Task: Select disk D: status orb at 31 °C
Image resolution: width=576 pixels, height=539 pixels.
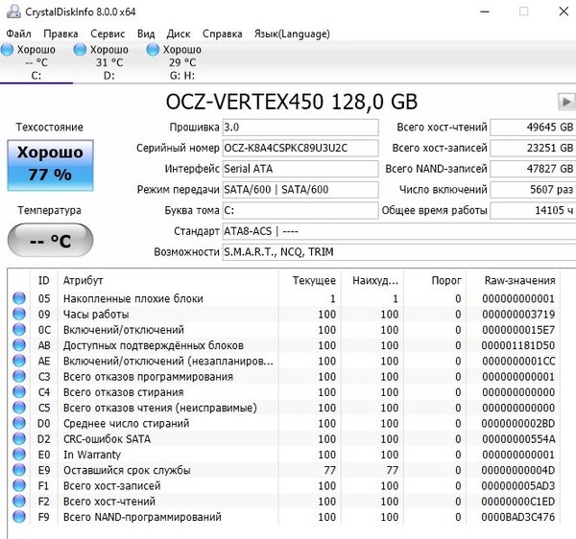Action: [81, 50]
